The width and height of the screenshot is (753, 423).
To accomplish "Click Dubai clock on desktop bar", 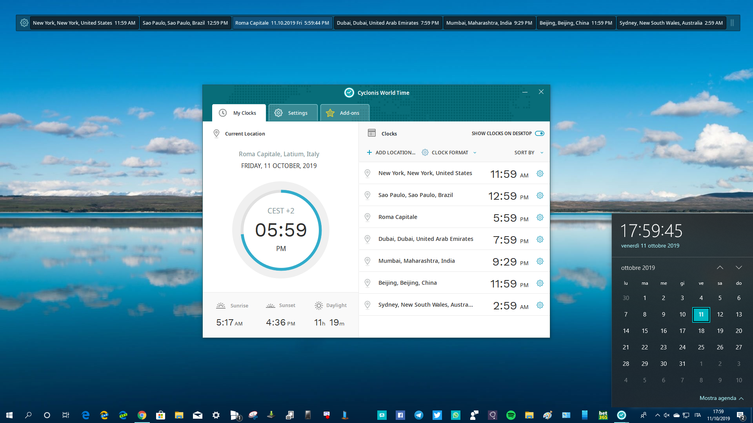I will point(388,23).
